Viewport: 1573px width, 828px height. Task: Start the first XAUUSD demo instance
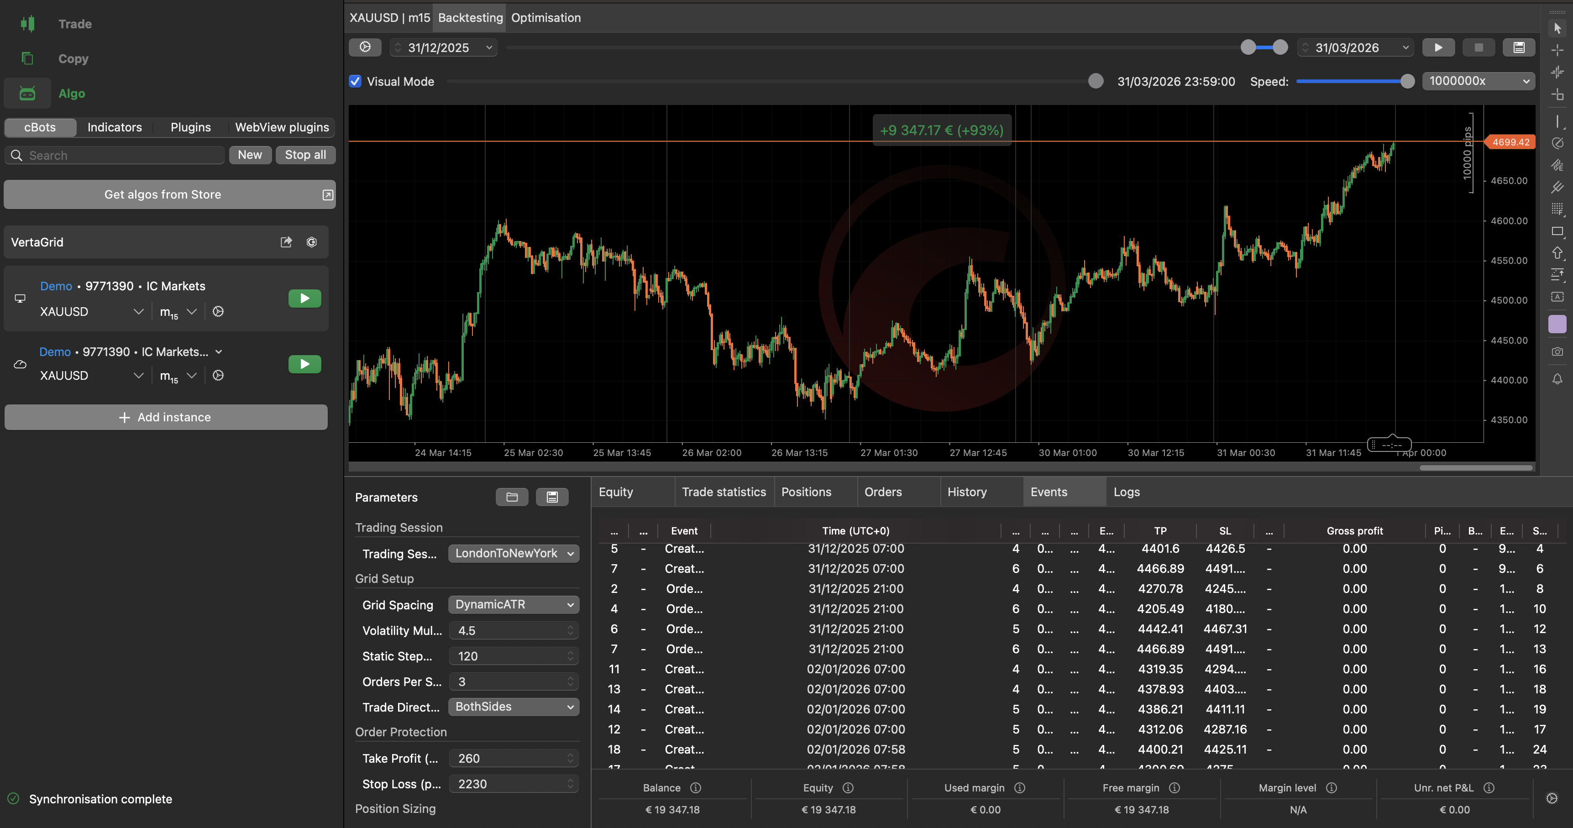coord(304,299)
